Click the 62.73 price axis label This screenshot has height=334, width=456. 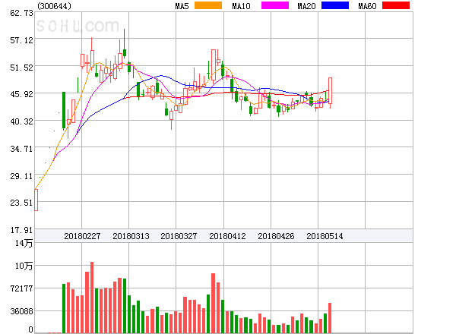point(21,13)
